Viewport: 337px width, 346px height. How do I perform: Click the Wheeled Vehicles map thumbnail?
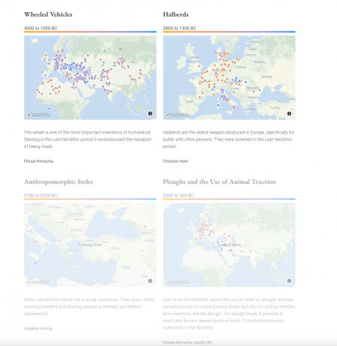pyautogui.click(x=90, y=77)
